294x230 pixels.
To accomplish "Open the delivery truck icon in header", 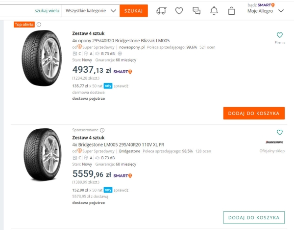I will pyautogui.click(x=161, y=10).
